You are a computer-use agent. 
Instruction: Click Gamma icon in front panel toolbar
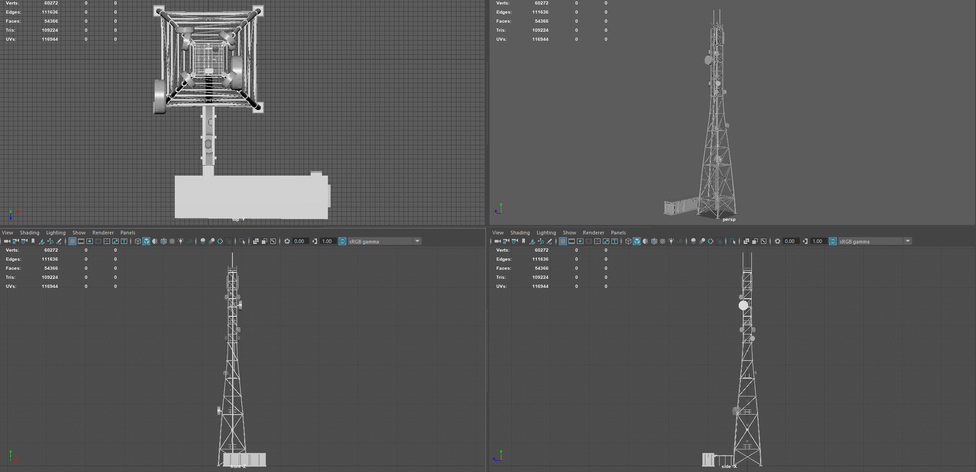click(x=315, y=241)
